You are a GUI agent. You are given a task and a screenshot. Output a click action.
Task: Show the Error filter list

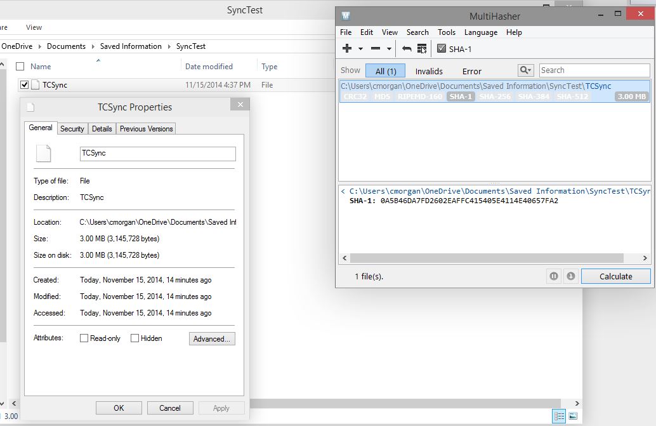471,71
